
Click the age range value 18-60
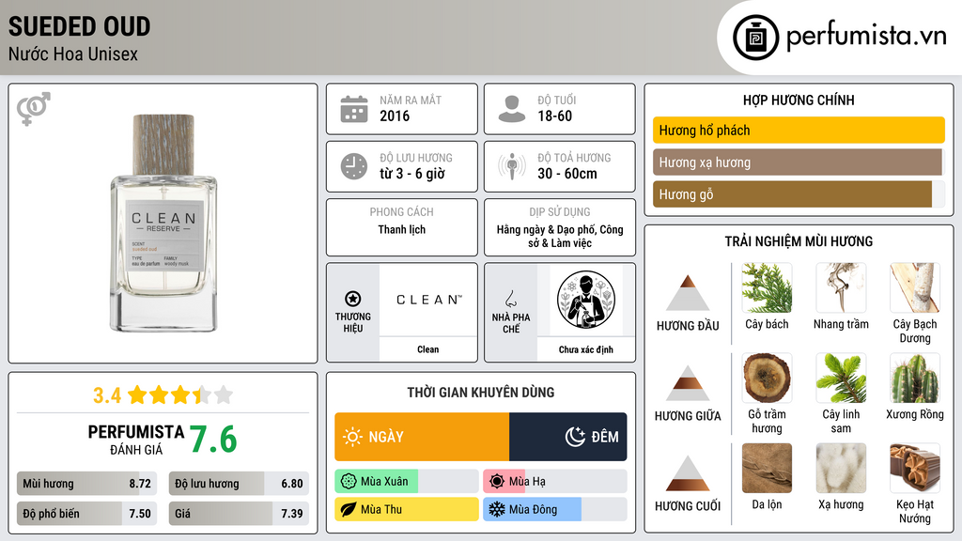tap(554, 116)
